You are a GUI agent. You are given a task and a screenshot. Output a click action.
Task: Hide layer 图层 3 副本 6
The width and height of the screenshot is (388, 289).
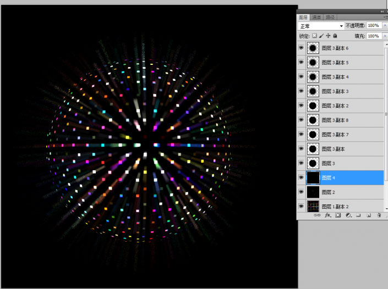tap(301, 48)
